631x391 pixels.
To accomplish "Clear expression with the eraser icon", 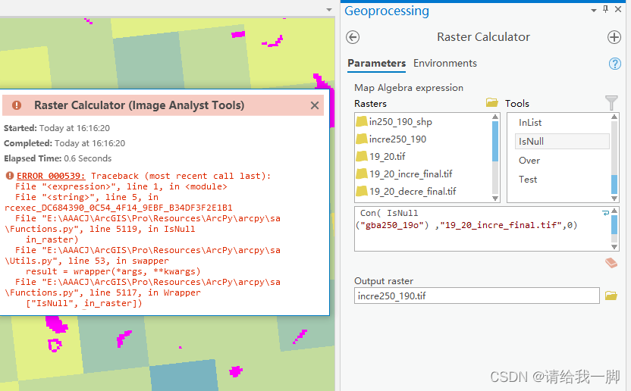I will tap(611, 263).
